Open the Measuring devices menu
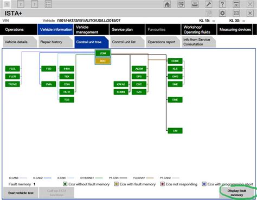 235,30
